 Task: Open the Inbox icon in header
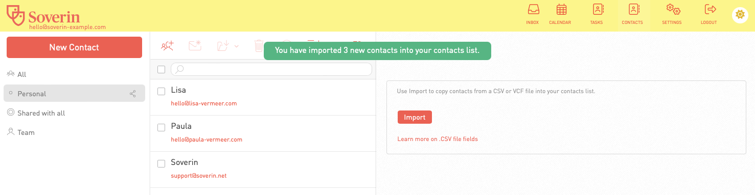click(532, 9)
